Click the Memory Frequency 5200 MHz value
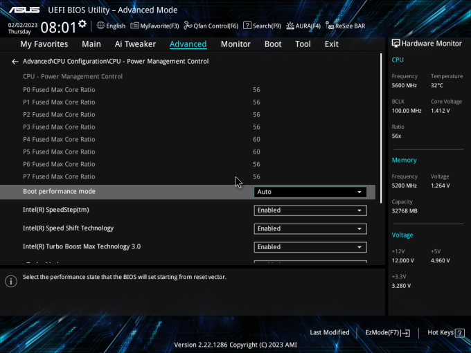The width and height of the screenshot is (471, 353). coord(405,185)
